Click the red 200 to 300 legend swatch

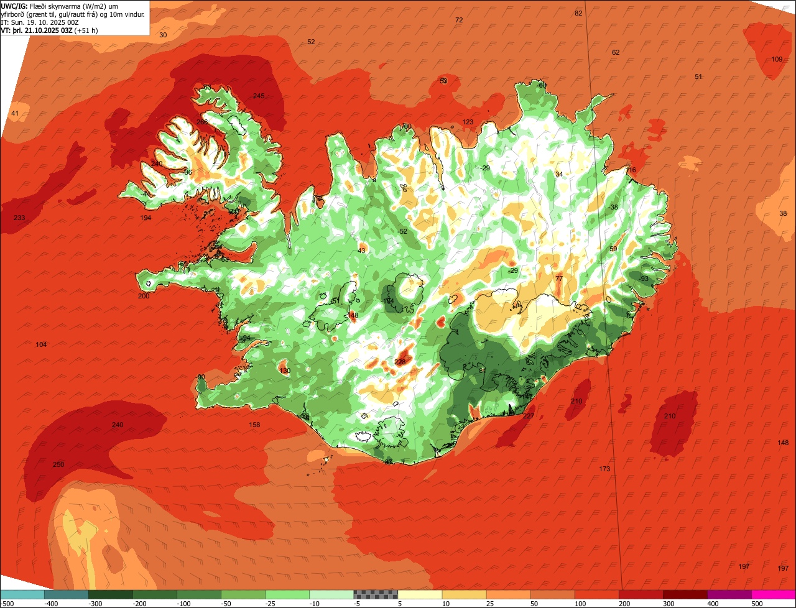pos(641,594)
